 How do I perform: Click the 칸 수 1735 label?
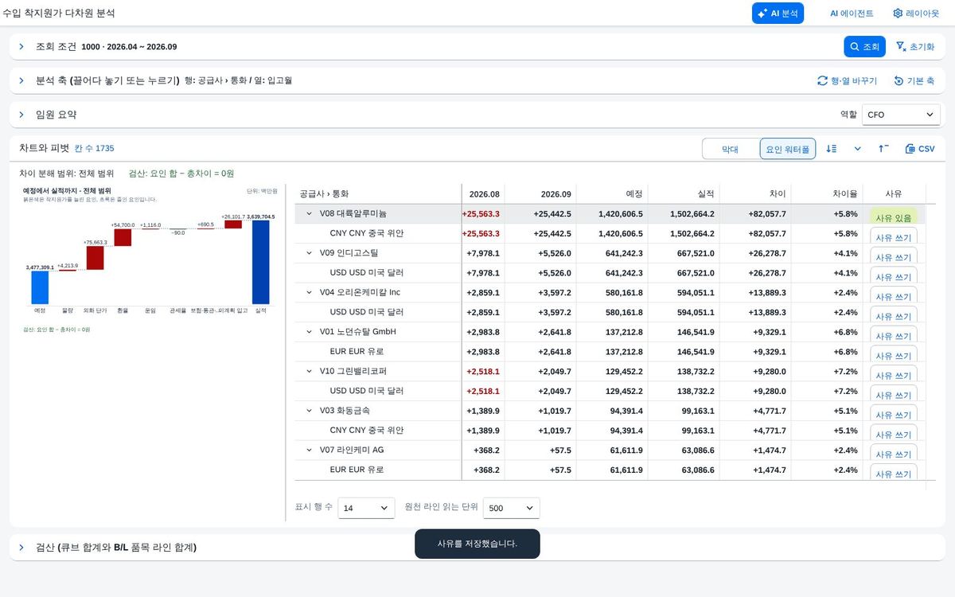point(94,148)
